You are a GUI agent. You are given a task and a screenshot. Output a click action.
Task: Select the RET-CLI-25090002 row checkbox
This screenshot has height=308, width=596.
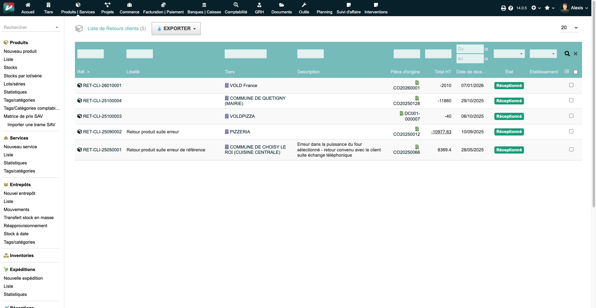tap(571, 131)
